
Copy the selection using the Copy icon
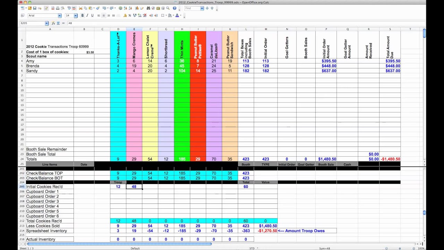85,8
